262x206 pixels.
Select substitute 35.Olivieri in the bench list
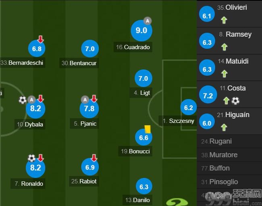[x=229, y=14]
